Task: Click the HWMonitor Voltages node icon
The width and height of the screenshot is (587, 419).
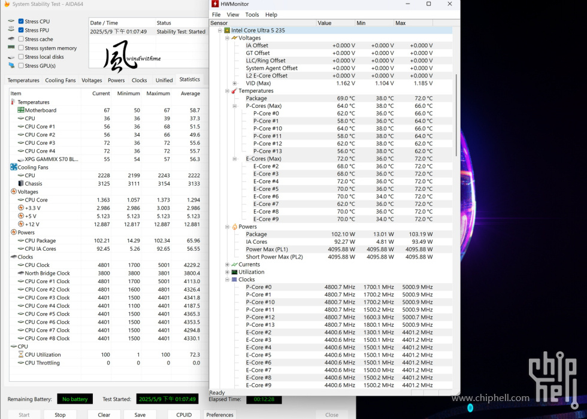Action: pos(235,38)
